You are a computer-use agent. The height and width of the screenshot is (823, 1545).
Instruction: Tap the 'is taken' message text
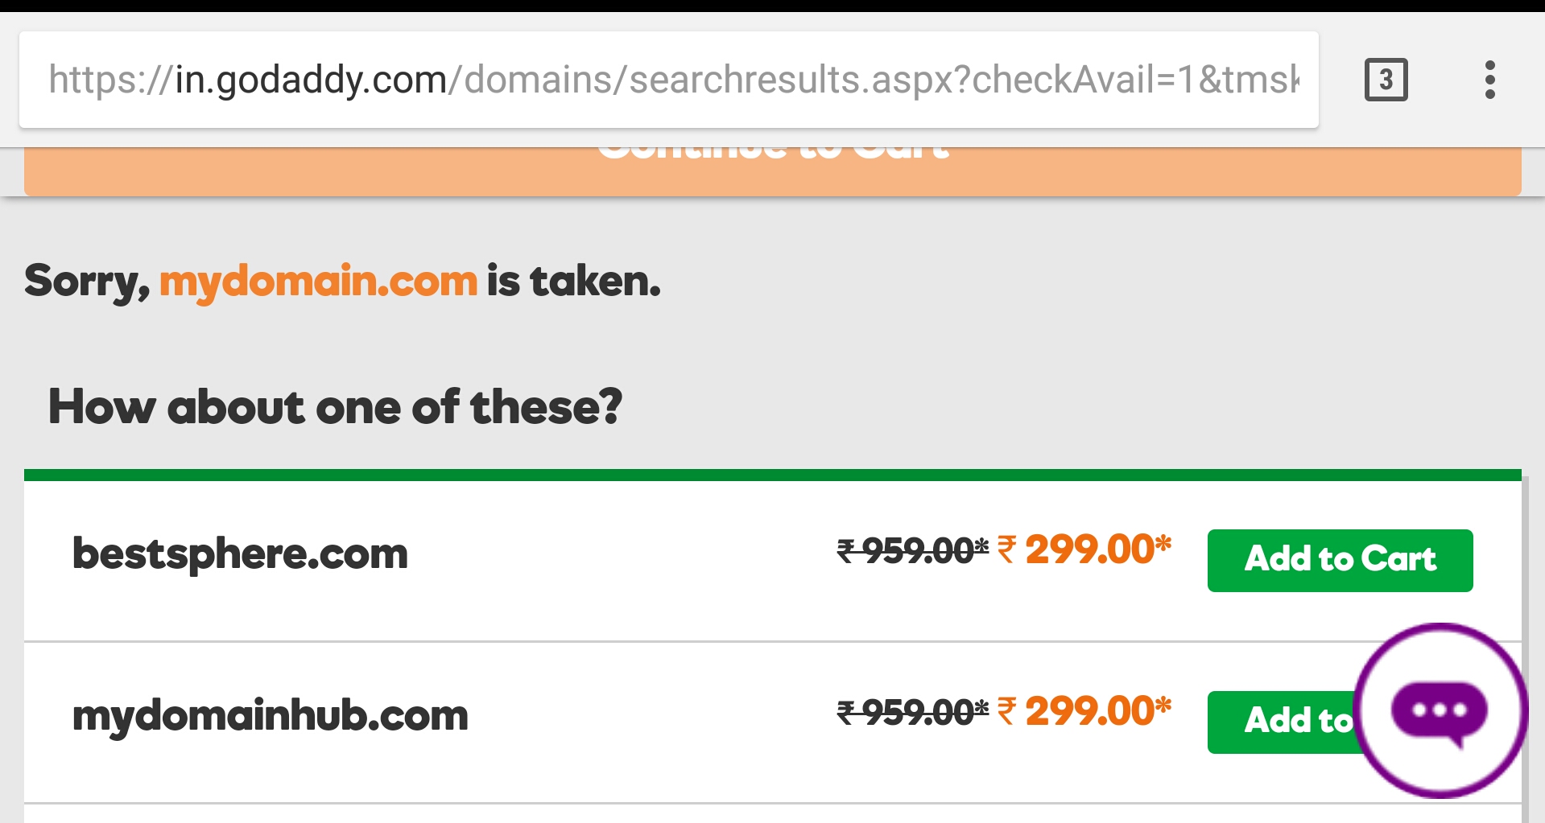(573, 282)
